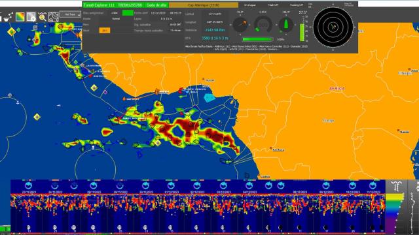Select timeline date marker 09/12/2023
419x235 pixels.
[x=326, y=192]
